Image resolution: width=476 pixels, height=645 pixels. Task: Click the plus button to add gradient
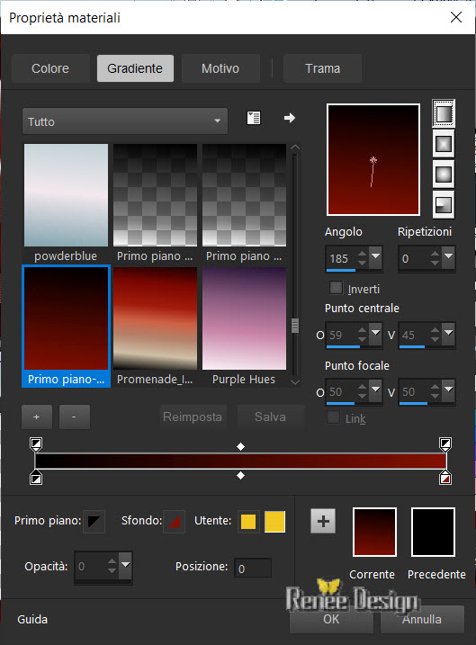tap(37, 417)
